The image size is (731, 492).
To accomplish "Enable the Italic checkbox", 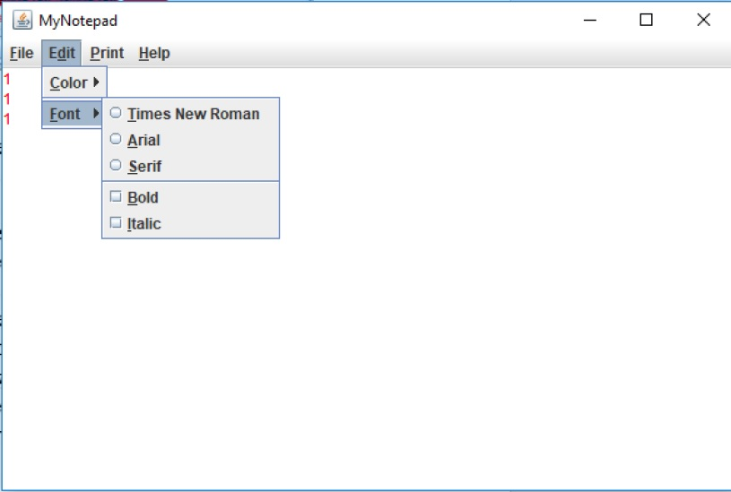I will [x=191, y=224].
